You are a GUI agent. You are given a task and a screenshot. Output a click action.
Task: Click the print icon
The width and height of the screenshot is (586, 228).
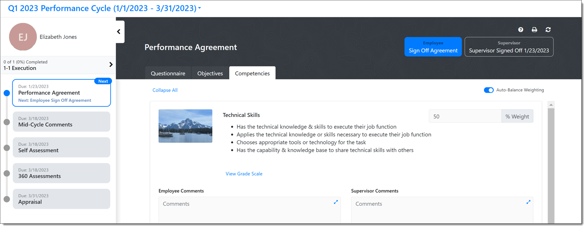click(534, 30)
